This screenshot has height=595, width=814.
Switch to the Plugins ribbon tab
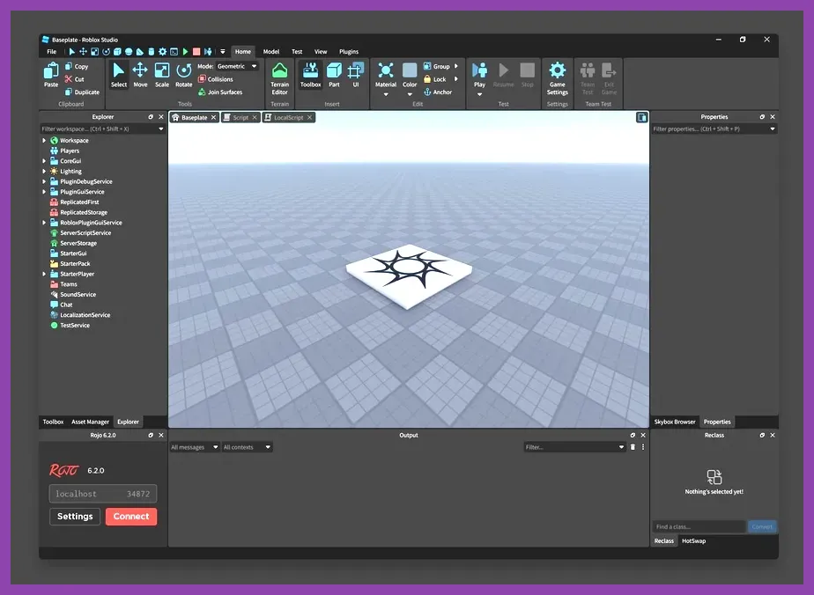point(349,51)
